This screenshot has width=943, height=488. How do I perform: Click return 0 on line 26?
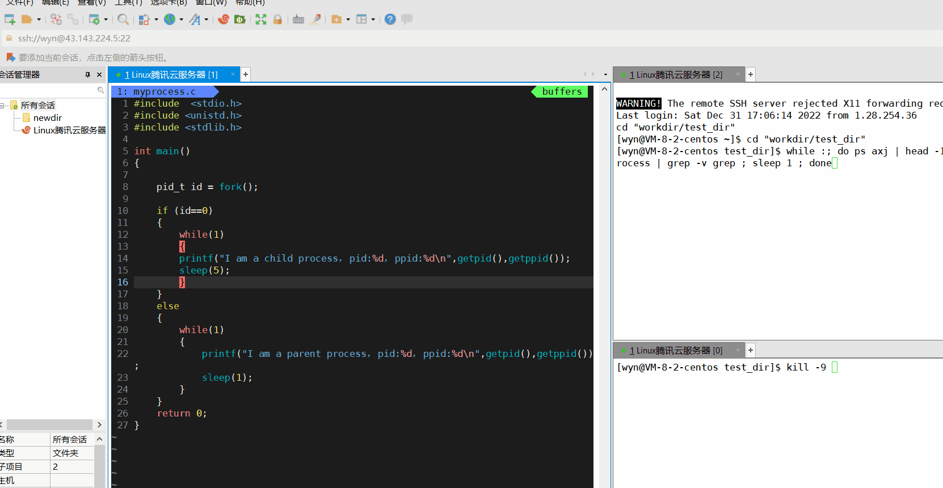point(182,413)
